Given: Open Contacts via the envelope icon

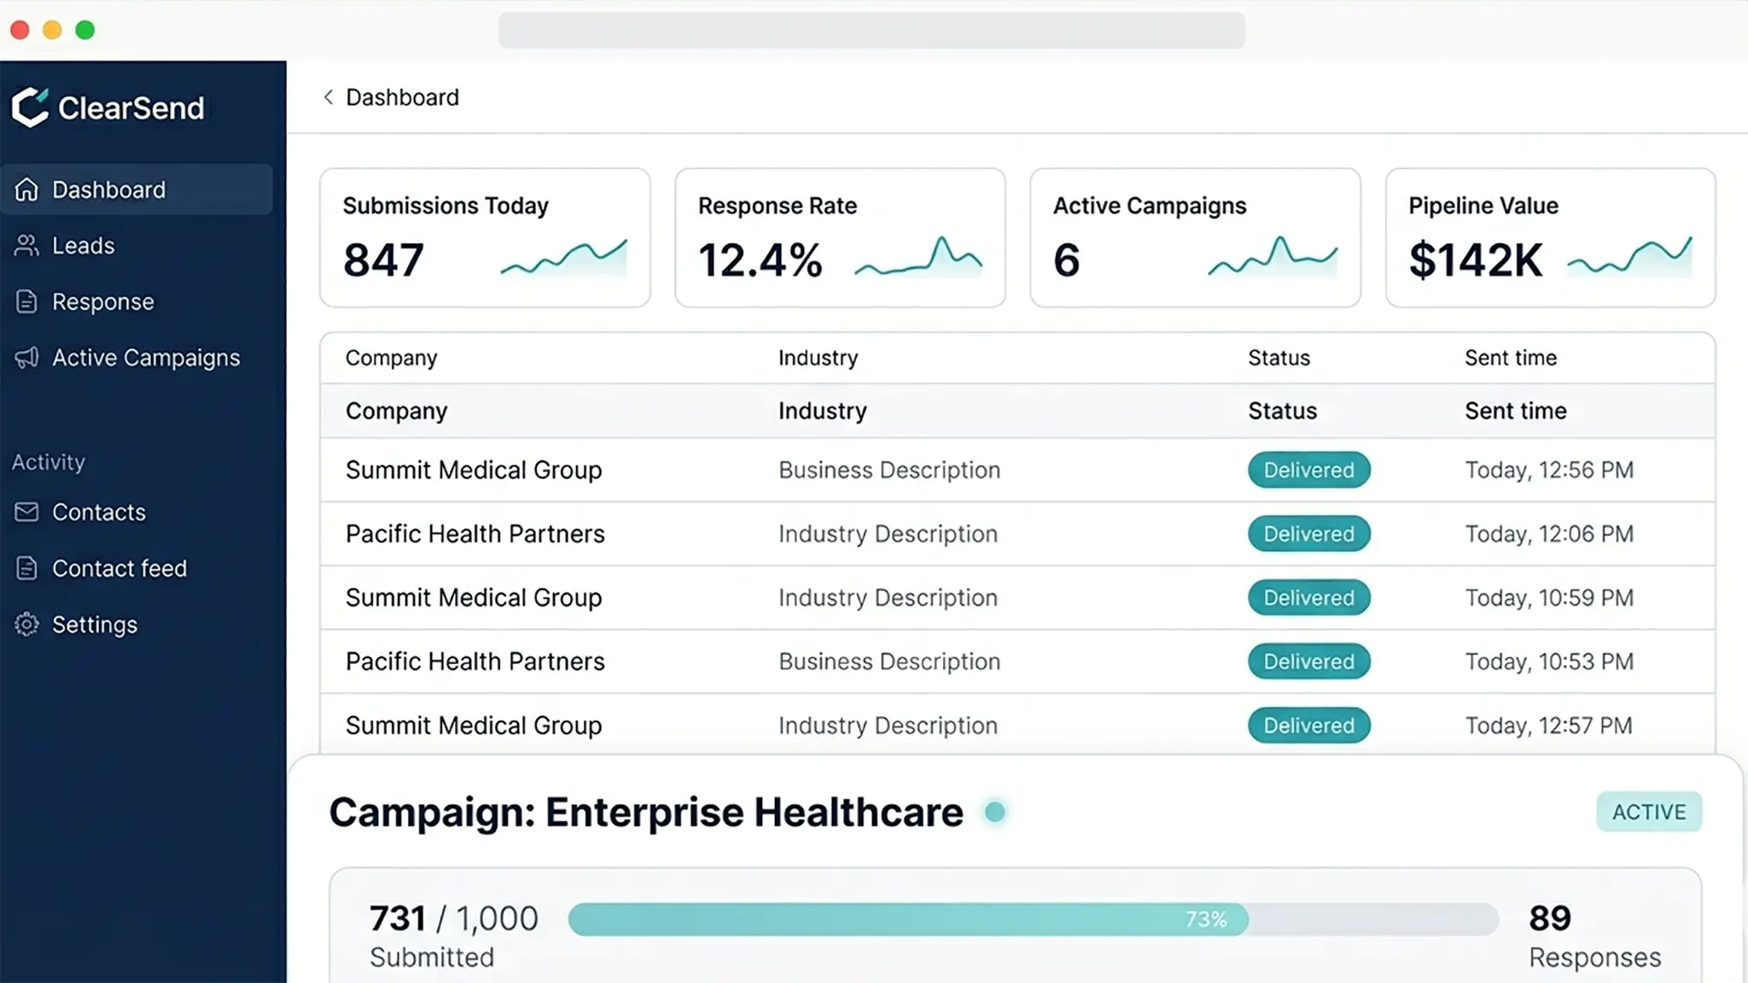Looking at the screenshot, I should 26,512.
